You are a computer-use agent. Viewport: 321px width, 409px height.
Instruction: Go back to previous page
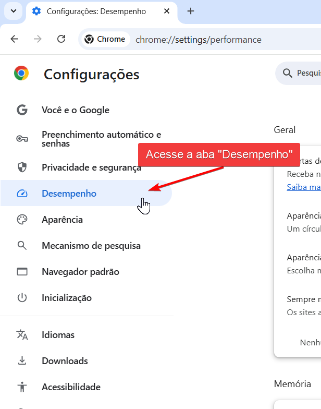[x=14, y=39]
